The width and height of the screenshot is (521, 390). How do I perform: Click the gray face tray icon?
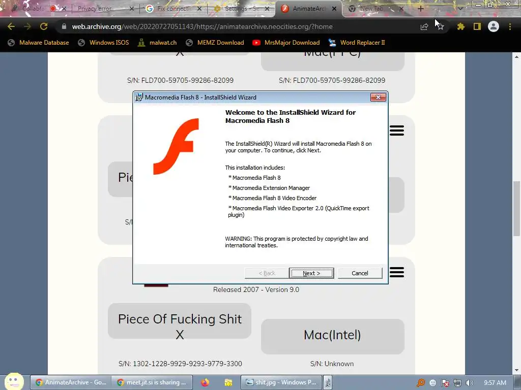tap(433, 383)
